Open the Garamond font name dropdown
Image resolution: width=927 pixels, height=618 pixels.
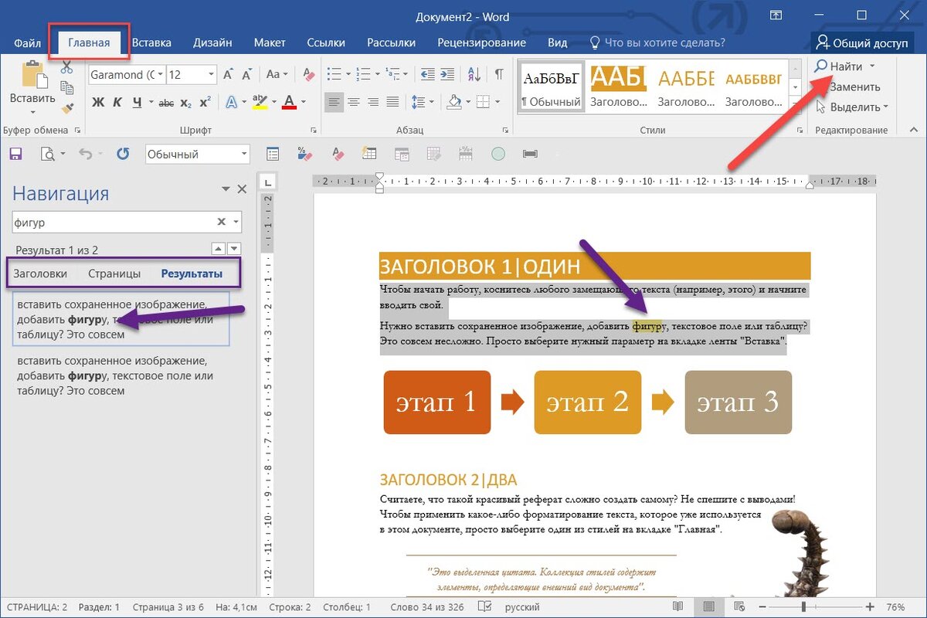point(160,75)
